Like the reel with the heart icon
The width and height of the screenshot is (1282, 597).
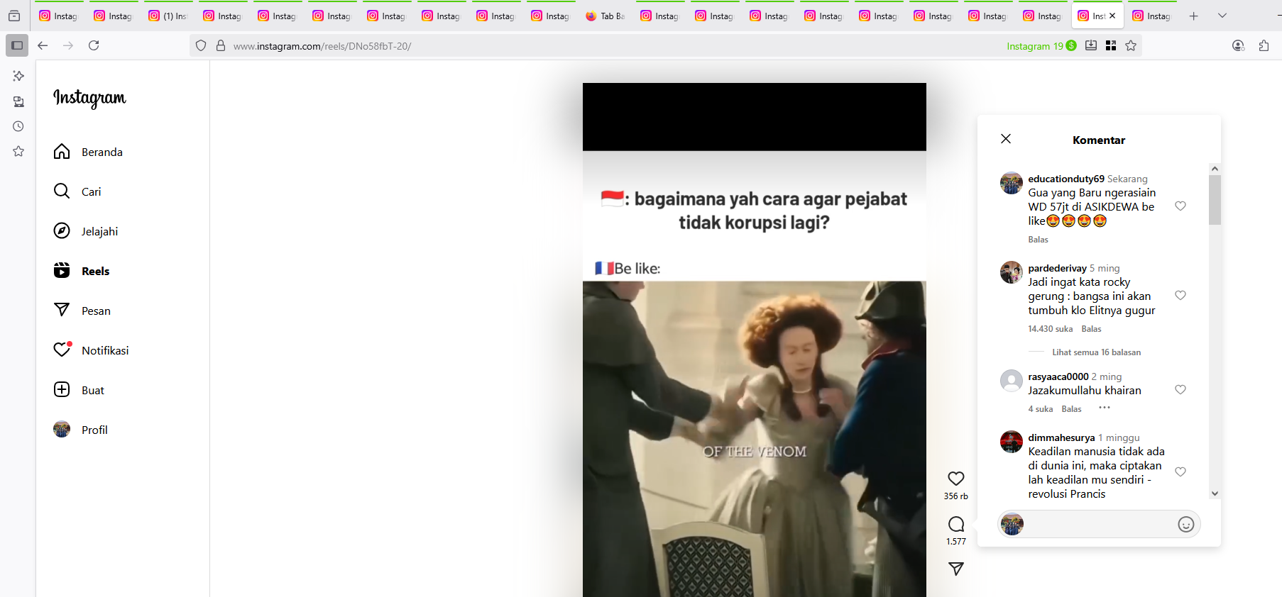point(956,479)
